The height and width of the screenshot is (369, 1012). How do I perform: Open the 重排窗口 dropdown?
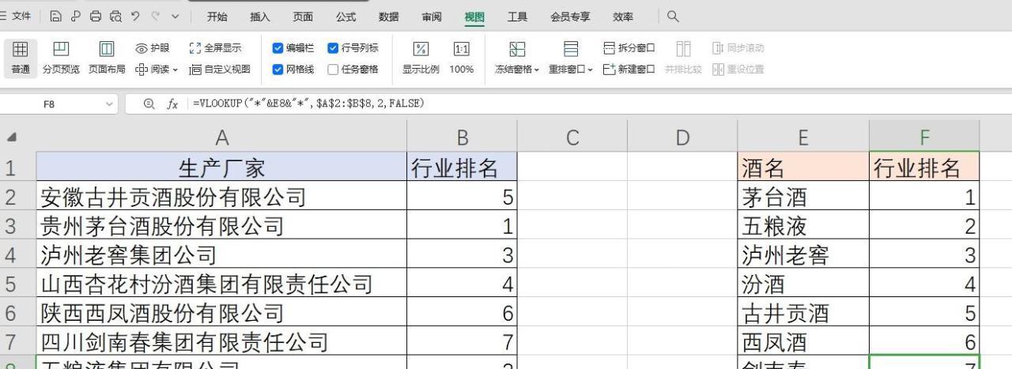coord(571,58)
